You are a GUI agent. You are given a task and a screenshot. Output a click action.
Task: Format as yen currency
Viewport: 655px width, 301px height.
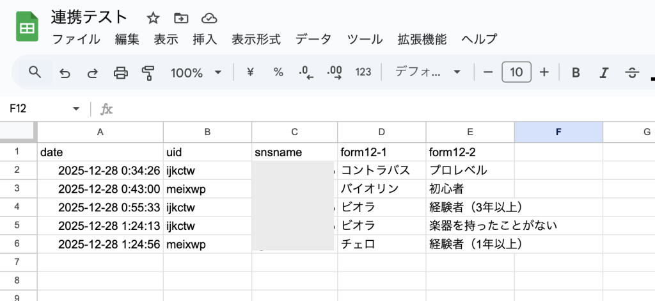[x=250, y=72]
